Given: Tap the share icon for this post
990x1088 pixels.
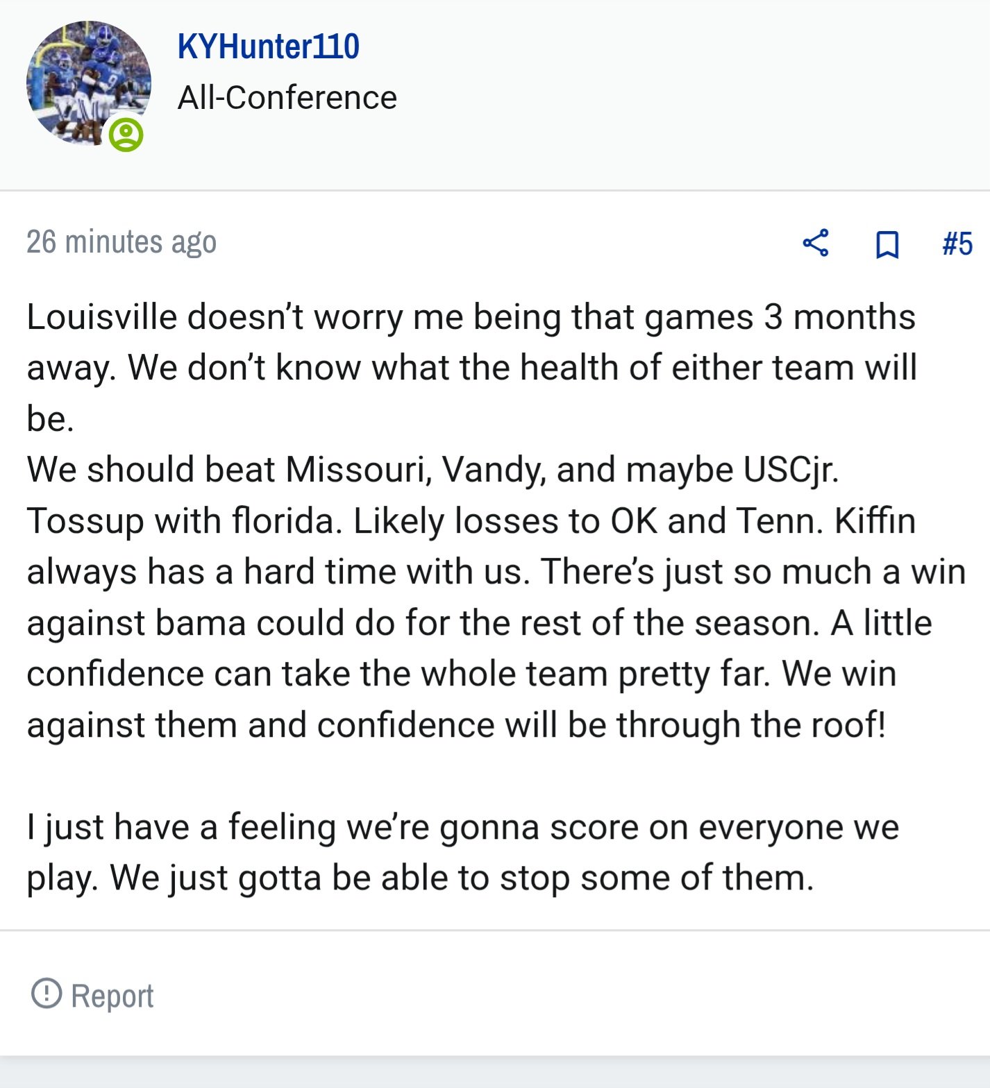Looking at the screenshot, I should pyautogui.click(x=816, y=243).
